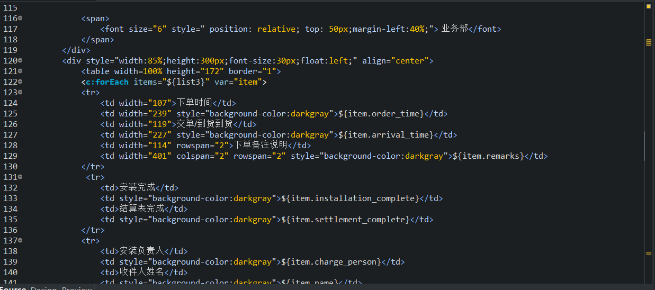
Task: Collapse the div block at line 120
Action: (x=20, y=61)
